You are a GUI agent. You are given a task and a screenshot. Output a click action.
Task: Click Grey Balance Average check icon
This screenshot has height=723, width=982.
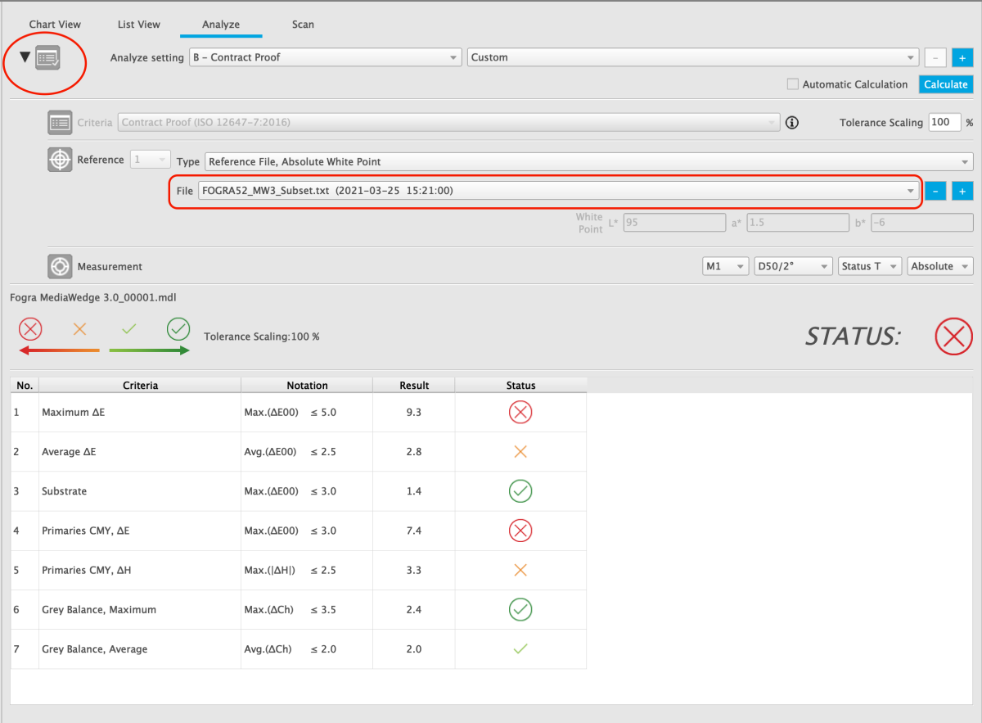520,648
